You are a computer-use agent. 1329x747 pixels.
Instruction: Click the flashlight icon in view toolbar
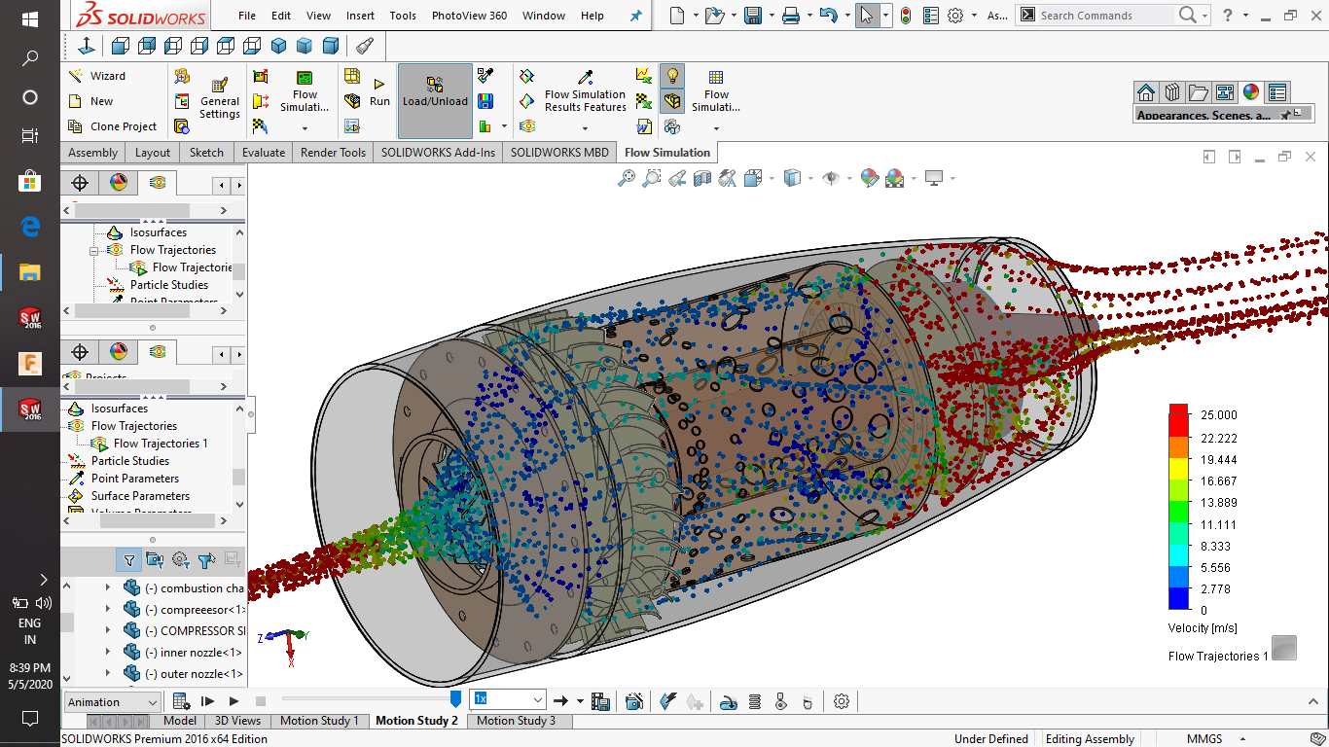(x=364, y=46)
